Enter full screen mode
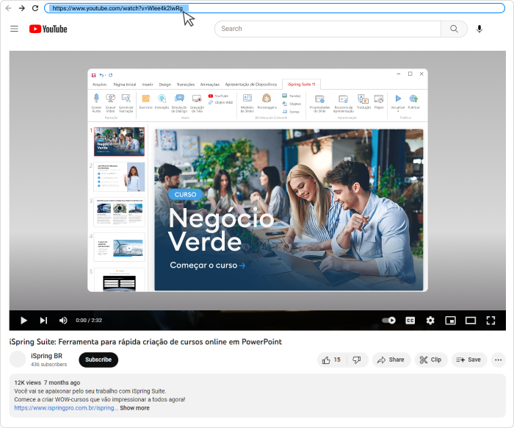The image size is (514, 428). pos(491,321)
